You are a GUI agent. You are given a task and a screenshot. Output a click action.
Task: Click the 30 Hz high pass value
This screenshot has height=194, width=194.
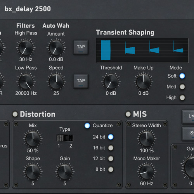point(26,59)
